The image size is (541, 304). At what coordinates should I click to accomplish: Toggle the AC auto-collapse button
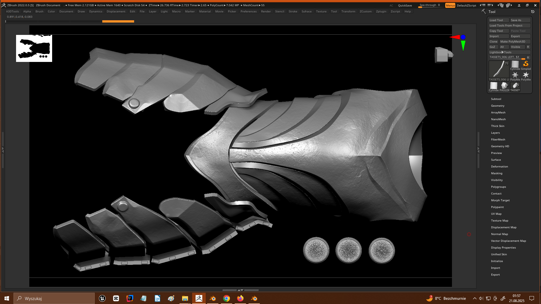pyautogui.click(x=391, y=5)
